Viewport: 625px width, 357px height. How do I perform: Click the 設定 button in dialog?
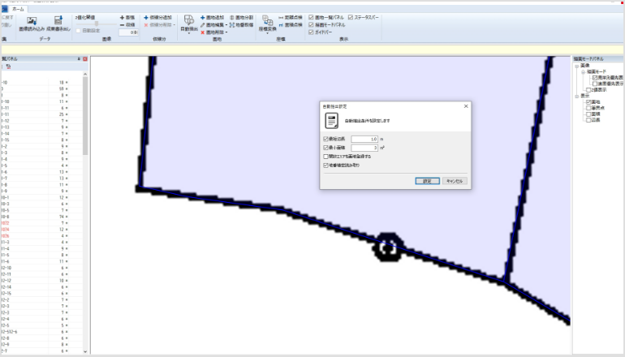(427, 181)
